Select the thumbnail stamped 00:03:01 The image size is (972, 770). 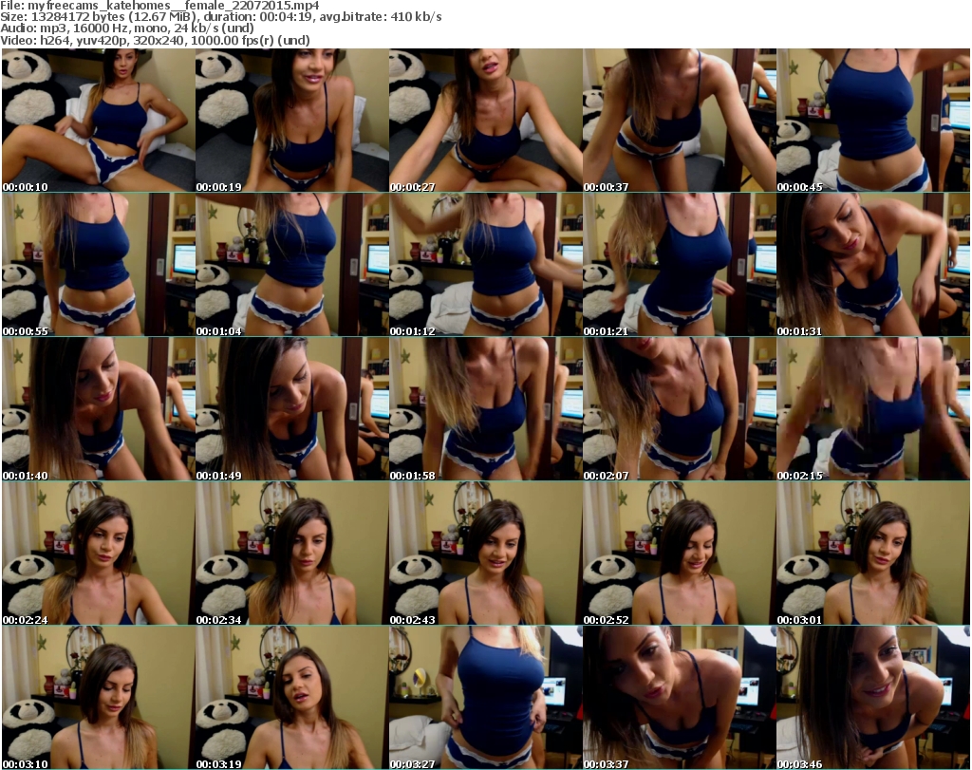pyautogui.click(x=873, y=553)
